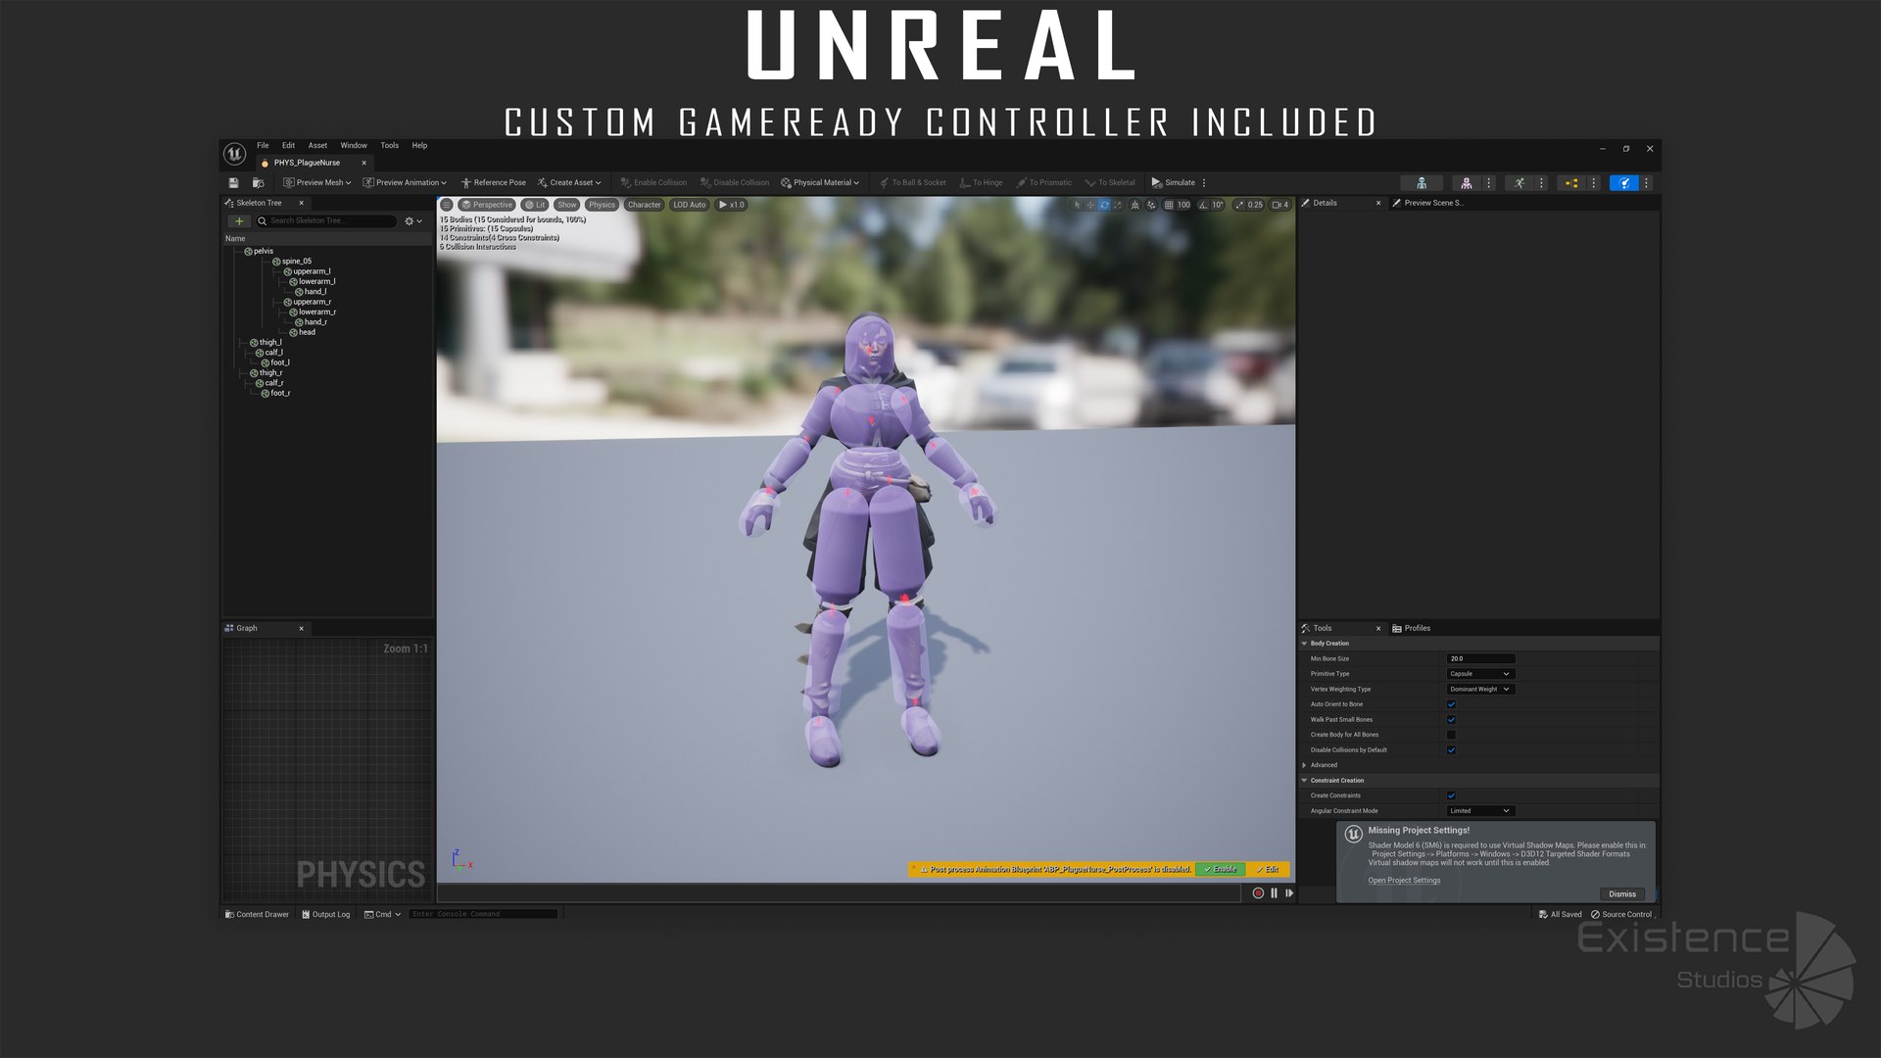Image resolution: width=1881 pixels, height=1058 pixels.
Task: Click the Browse to asset icon
Action: 258,182
